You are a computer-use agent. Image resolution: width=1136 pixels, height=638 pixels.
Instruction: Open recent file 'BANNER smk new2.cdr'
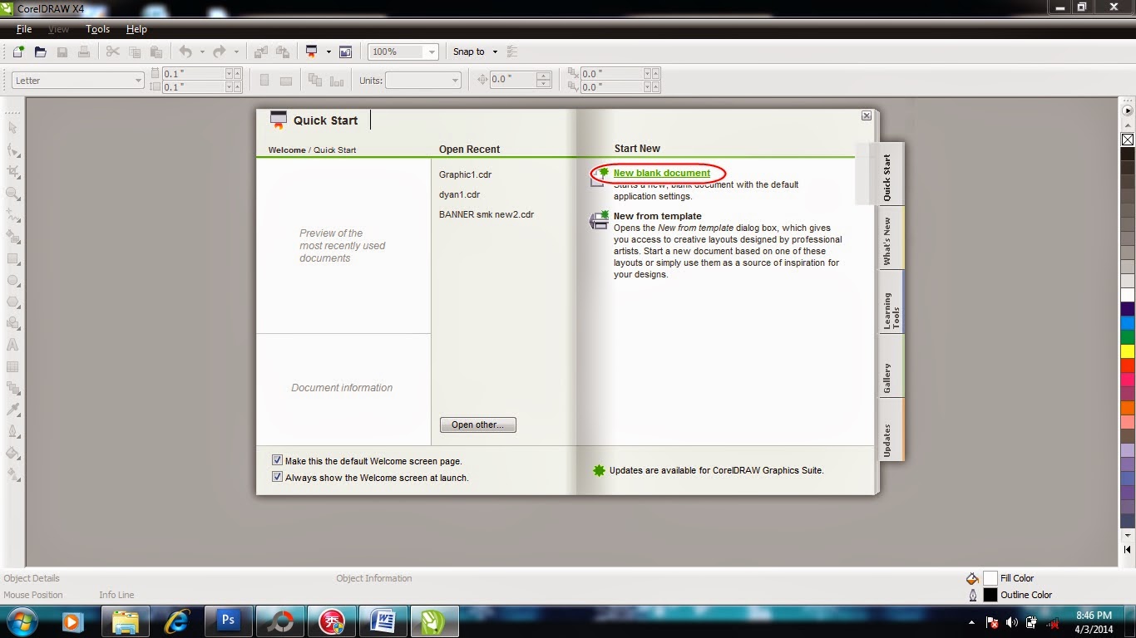[x=487, y=214]
